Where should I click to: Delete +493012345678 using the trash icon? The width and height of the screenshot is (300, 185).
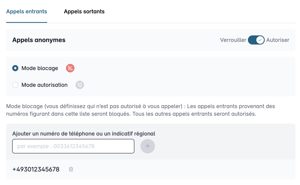71,169
